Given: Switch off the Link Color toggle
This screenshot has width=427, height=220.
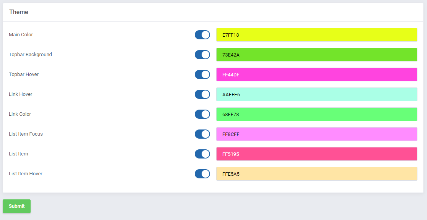Looking at the screenshot, I should (202, 114).
